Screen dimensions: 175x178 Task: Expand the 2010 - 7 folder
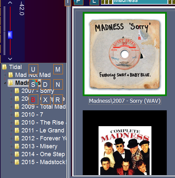coord(11,115)
